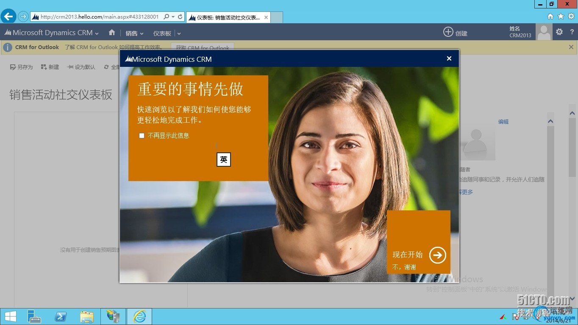Refresh the page from the address bar
Screen dimensions: 578x325
[180, 17]
